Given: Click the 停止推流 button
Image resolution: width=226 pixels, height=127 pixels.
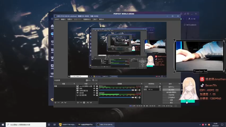Looking at the screenshot, I should click(x=171, y=90).
